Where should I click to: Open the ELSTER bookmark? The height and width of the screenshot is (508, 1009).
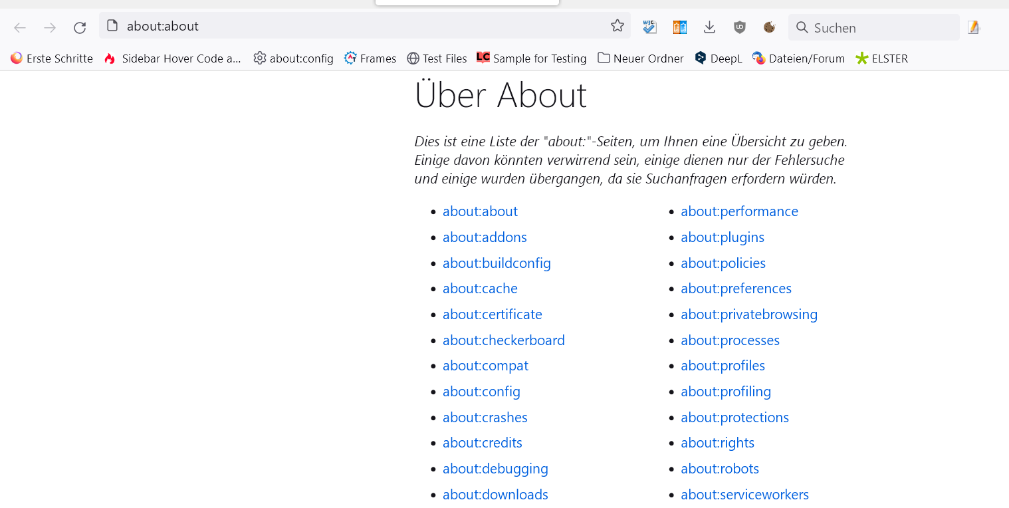[881, 59]
